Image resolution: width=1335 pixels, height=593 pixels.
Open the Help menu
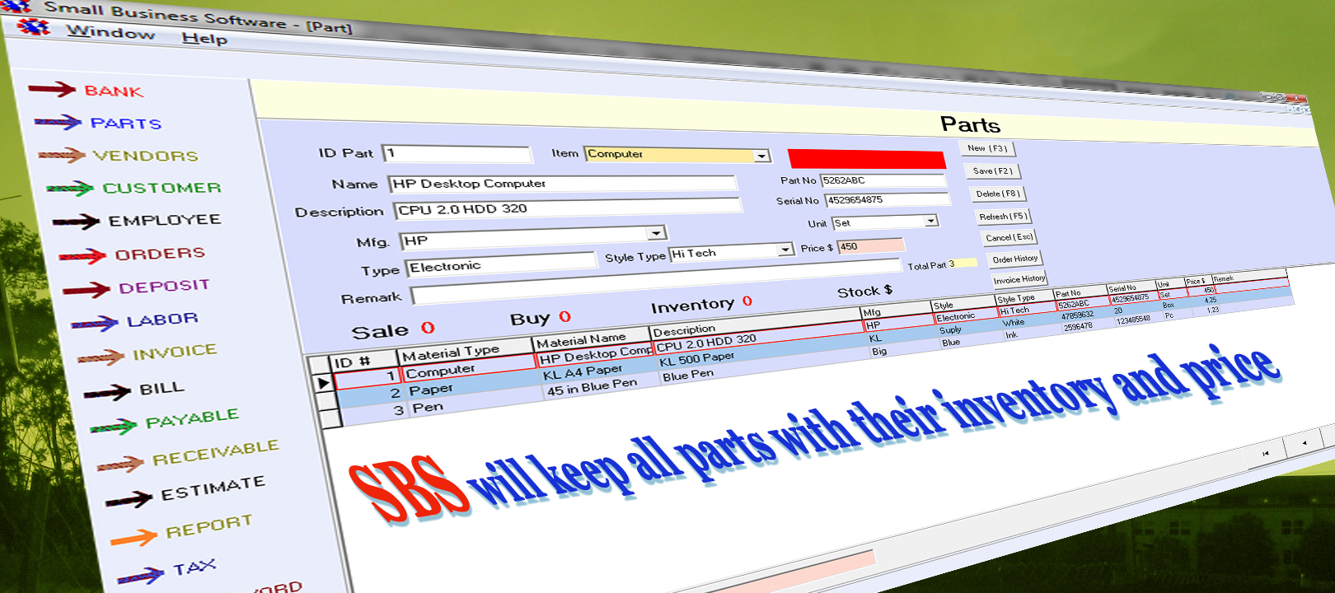[204, 38]
